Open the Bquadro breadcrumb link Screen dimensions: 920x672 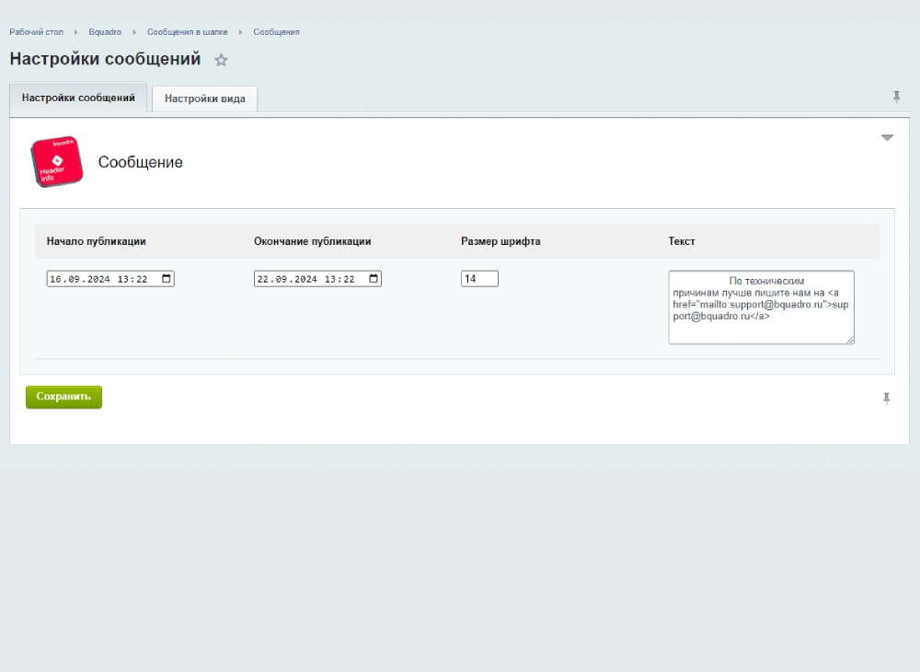click(x=105, y=32)
